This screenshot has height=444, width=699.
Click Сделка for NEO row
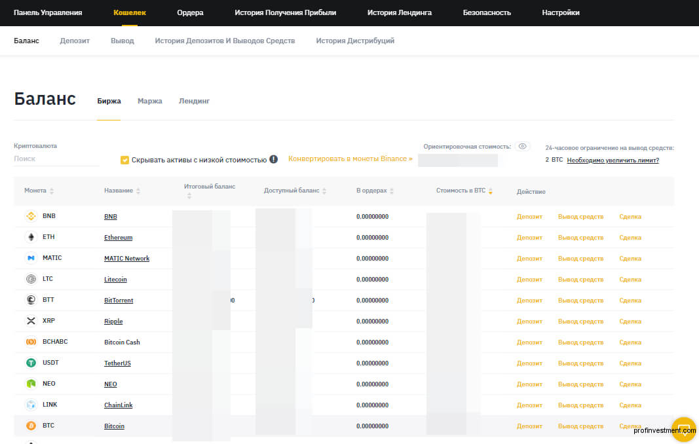[x=630, y=384]
